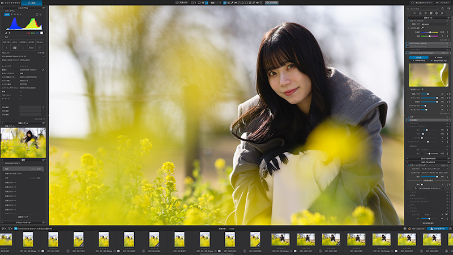The width and height of the screenshot is (453, 255).
Task: Click the magic wand beside luminance noise slider
Action: click(x=450, y=94)
